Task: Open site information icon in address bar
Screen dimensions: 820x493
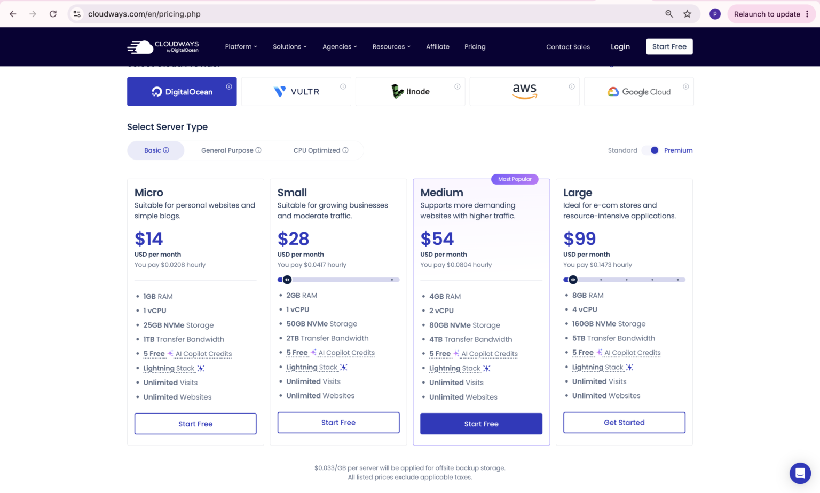Action: 77,14
